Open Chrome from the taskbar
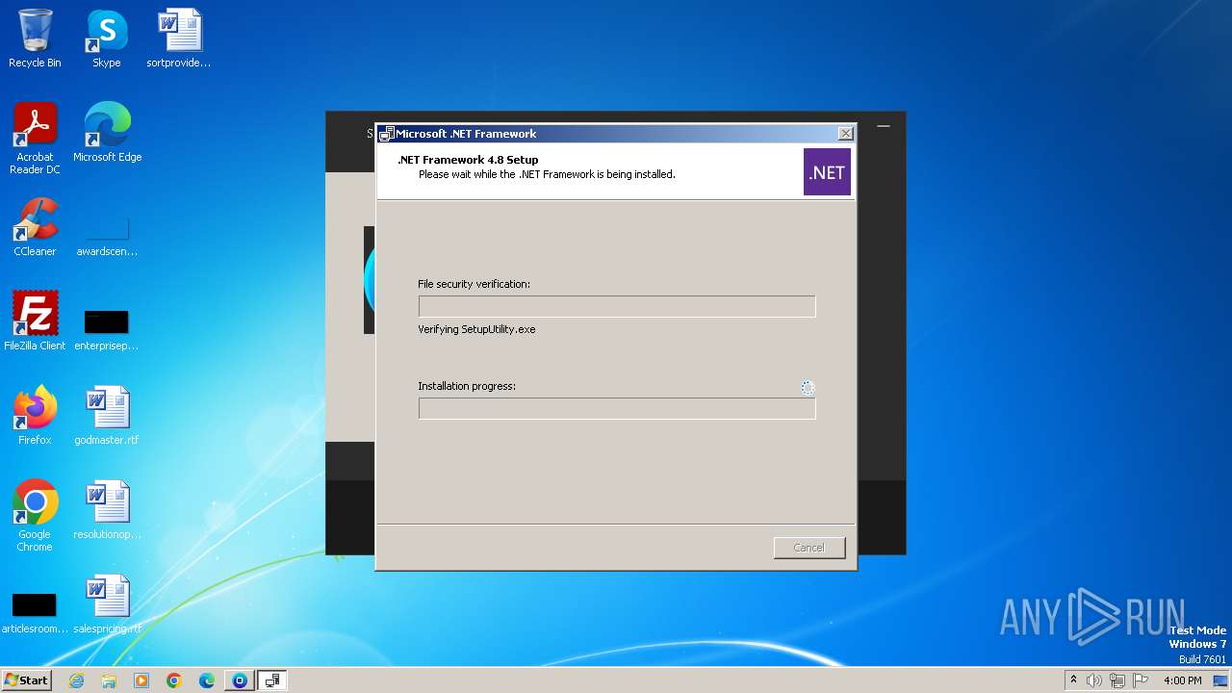Screen dimensions: 1232x693 point(174,680)
